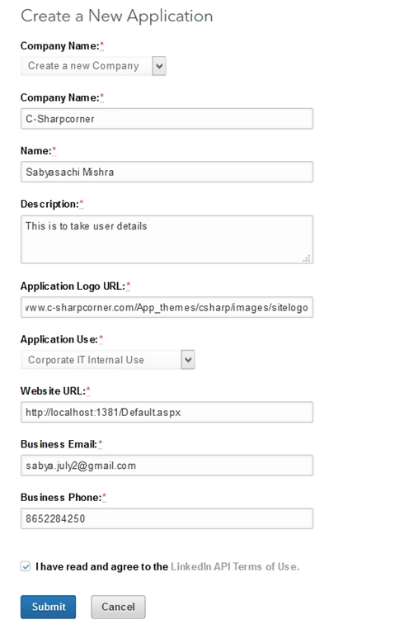Screen dimensions: 418x634
Task: Expand the Application Use dropdown arrow
Action: (188, 359)
